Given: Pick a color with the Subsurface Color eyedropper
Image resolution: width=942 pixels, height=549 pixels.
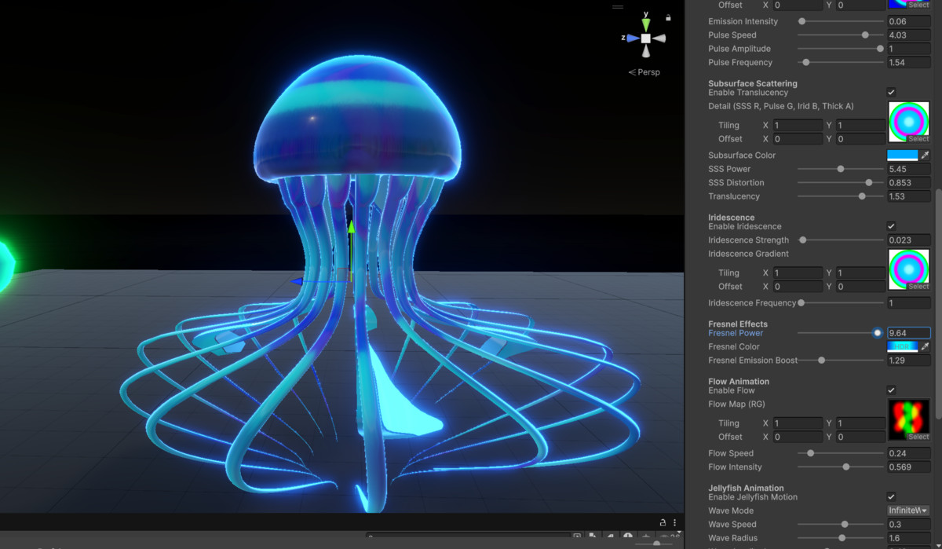Looking at the screenshot, I should (925, 156).
